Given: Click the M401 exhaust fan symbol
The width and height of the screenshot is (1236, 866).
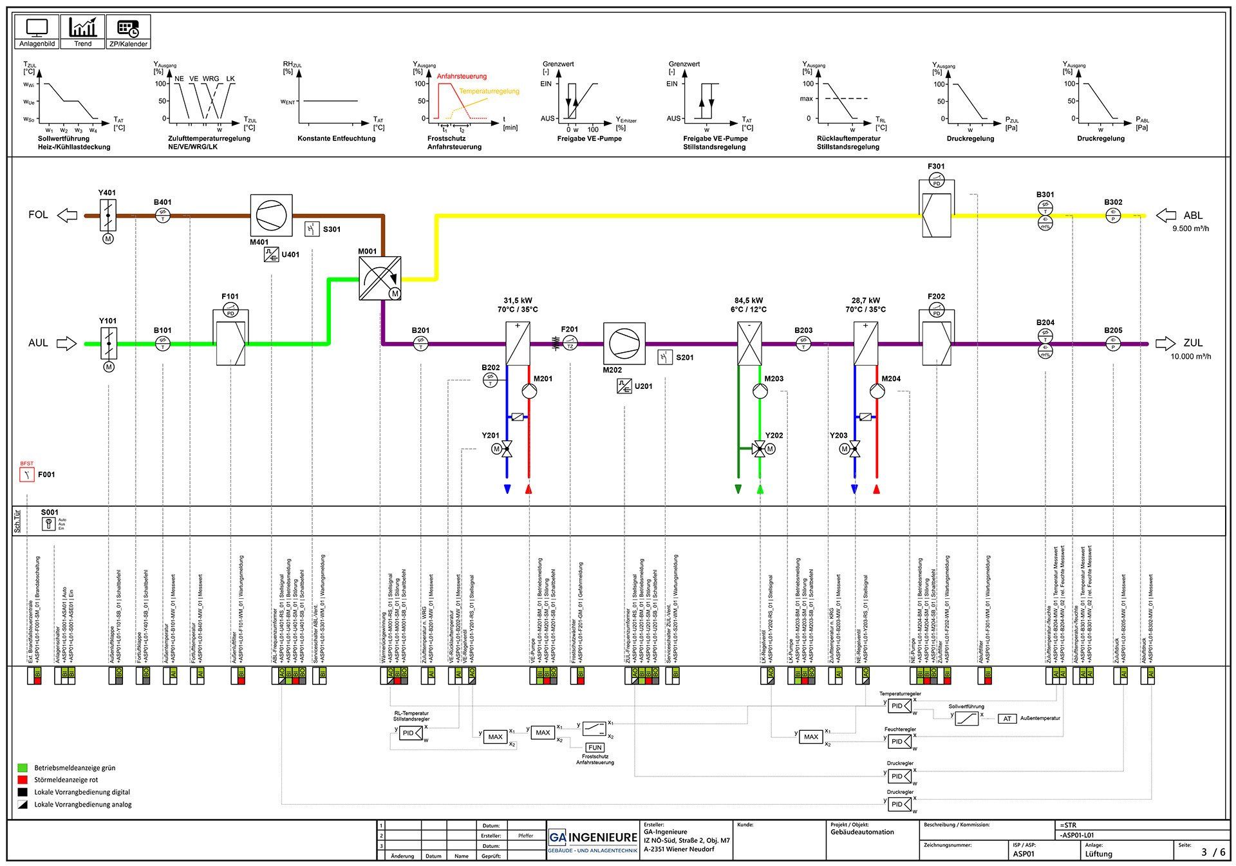Looking at the screenshot, I should [x=271, y=216].
